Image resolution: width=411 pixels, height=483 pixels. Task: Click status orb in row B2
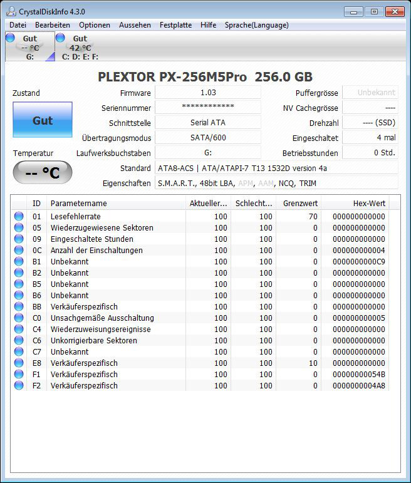point(19,273)
